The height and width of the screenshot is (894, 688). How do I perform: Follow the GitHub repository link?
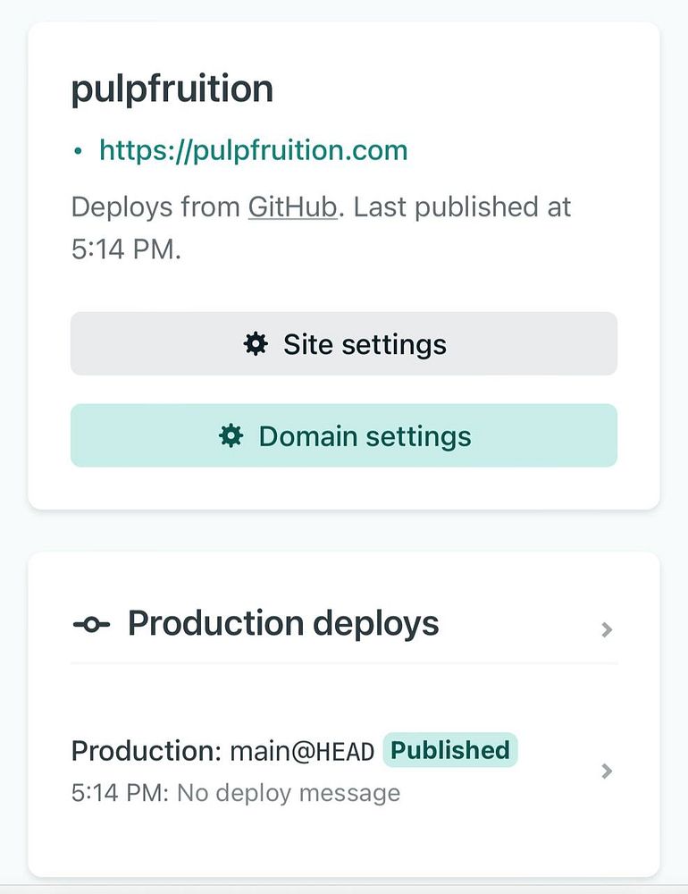(292, 207)
